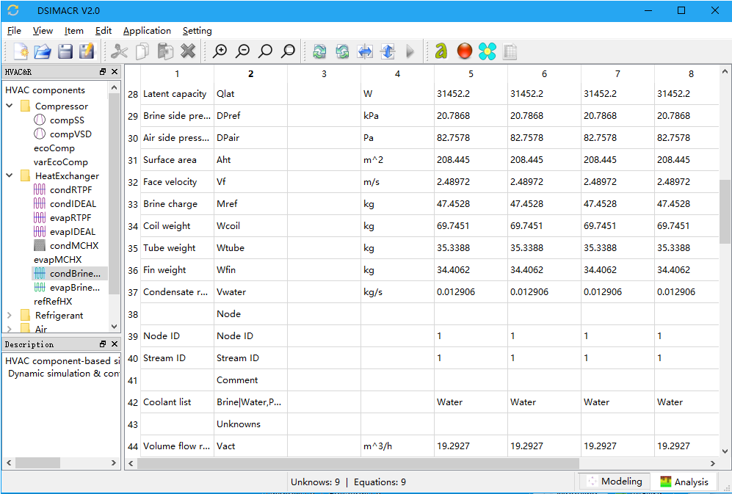
Task: Expand the Refrigerant tree folder
Action: tap(10, 315)
